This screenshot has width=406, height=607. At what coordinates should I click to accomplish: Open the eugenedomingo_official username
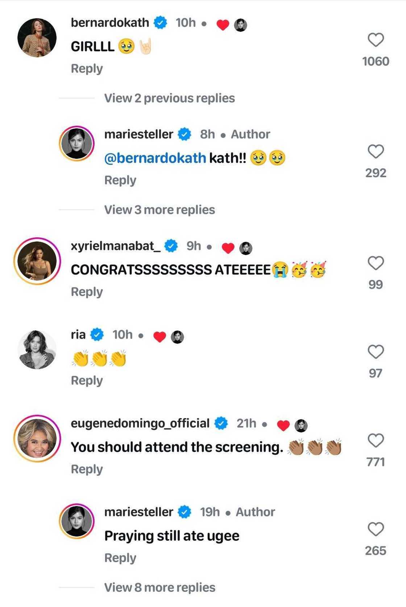tap(140, 423)
